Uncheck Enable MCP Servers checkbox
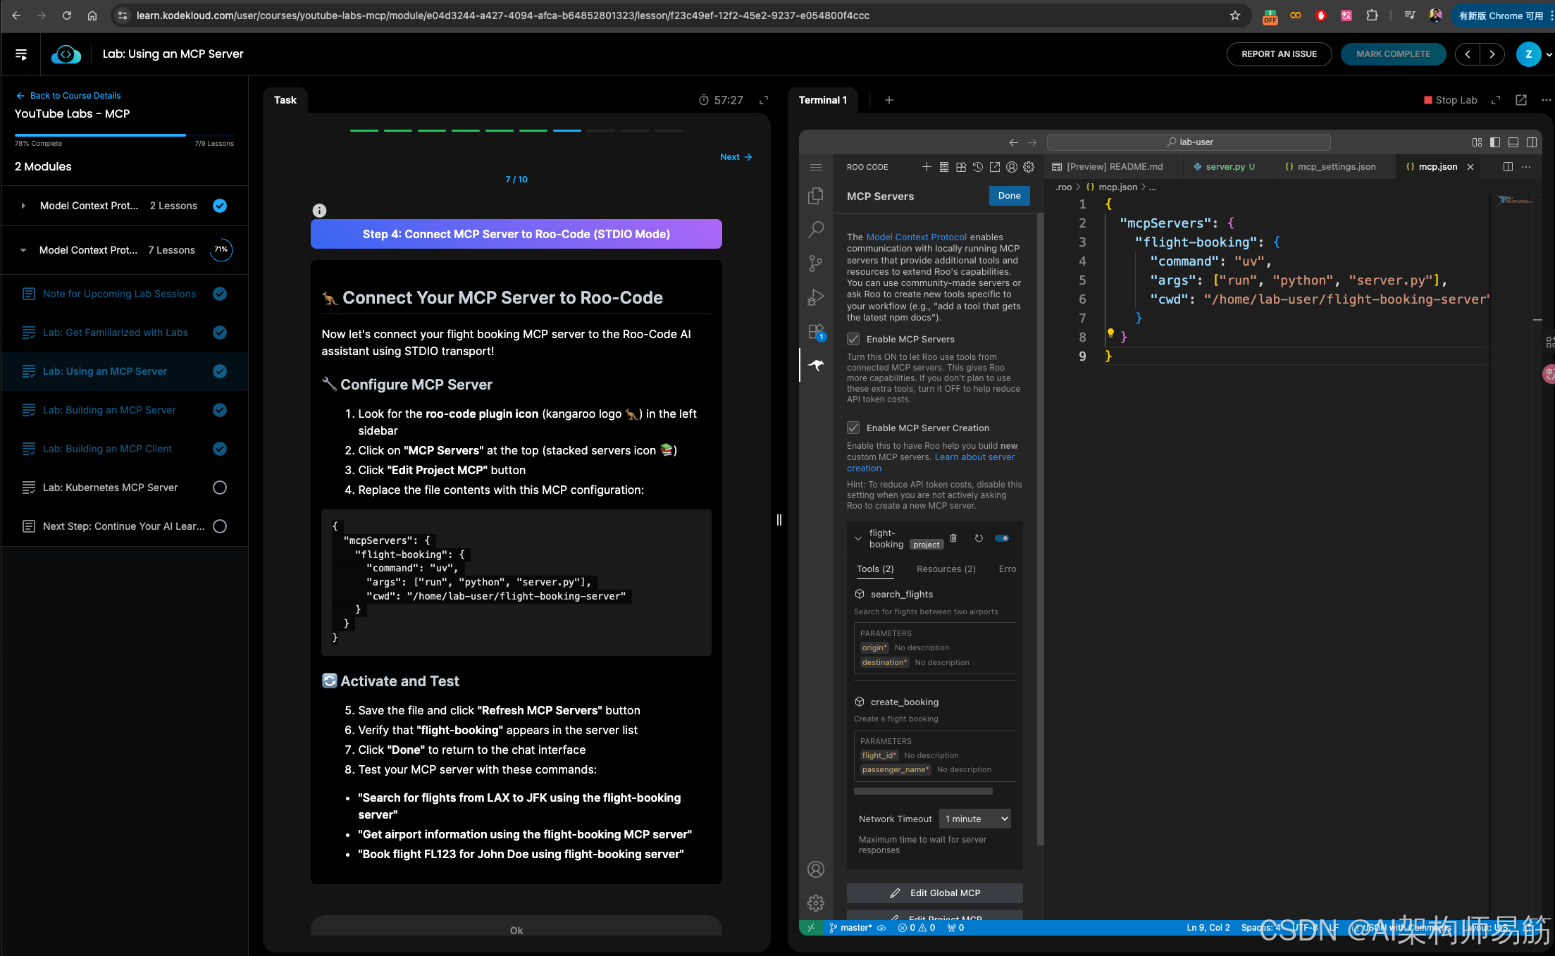1555x956 pixels. 853,339
